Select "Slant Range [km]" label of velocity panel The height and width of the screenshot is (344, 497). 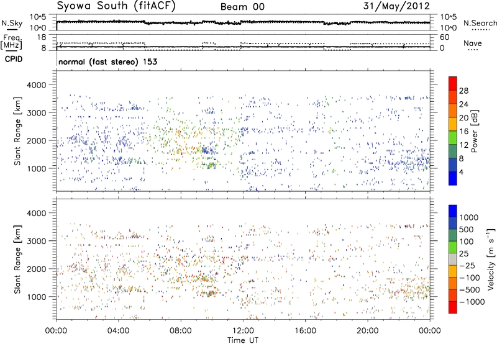coord(17,259)
